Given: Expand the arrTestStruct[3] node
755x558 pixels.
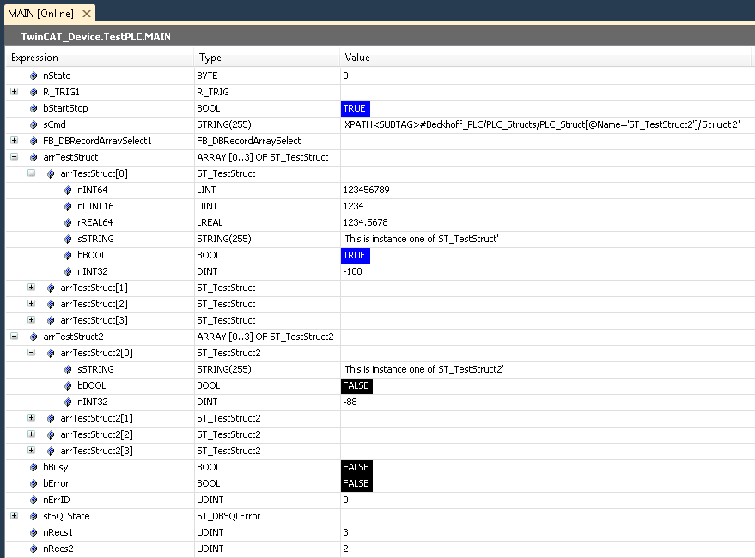Looking at the screenshot, I should pos(31,320).
